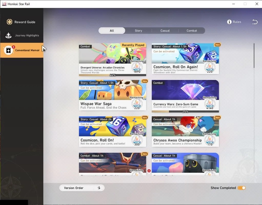Open the Reward Guide compass icon

coord(9,22)
